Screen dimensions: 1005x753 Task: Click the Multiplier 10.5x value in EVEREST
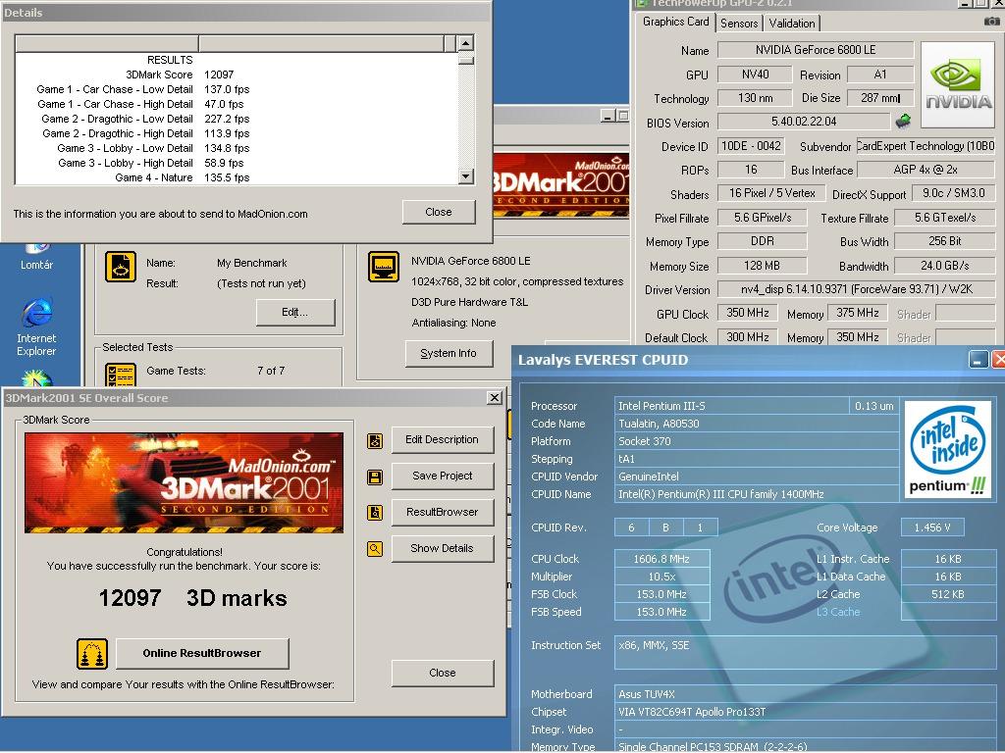[661, 577]
